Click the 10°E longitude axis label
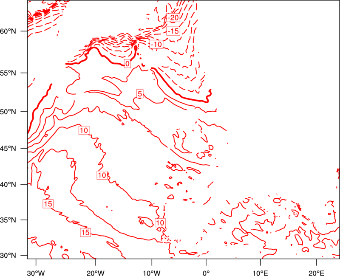 (x=261, y=273)
